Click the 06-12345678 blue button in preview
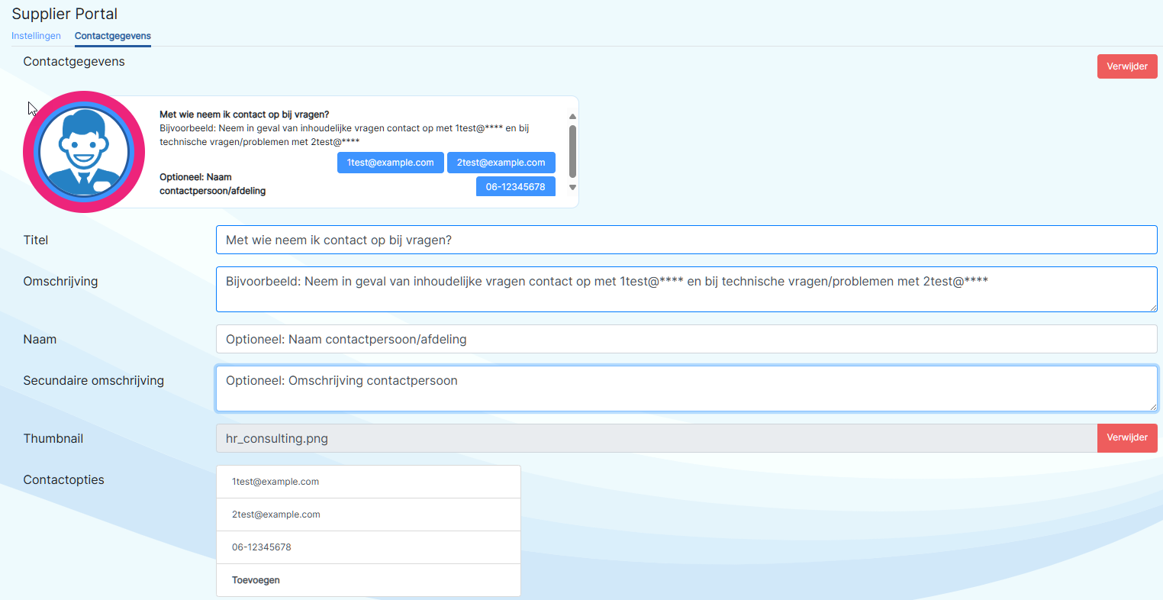Image resolution: width=1163 pixels, height=600 pixels. (x=515, y=187)
